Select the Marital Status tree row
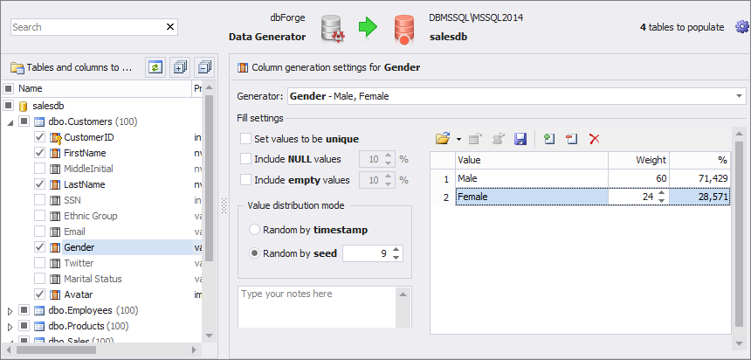751x360 pixels. click(x=93, y=279)
